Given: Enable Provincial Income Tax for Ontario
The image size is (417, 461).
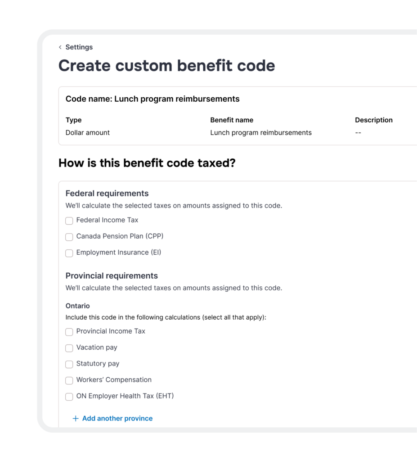Looking at the screenshot, I should pos(69,332).
